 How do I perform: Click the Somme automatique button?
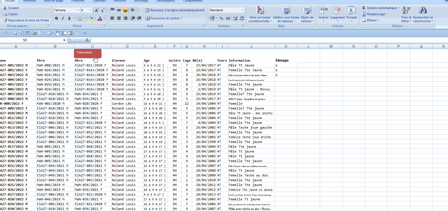(x=379, y=8)
